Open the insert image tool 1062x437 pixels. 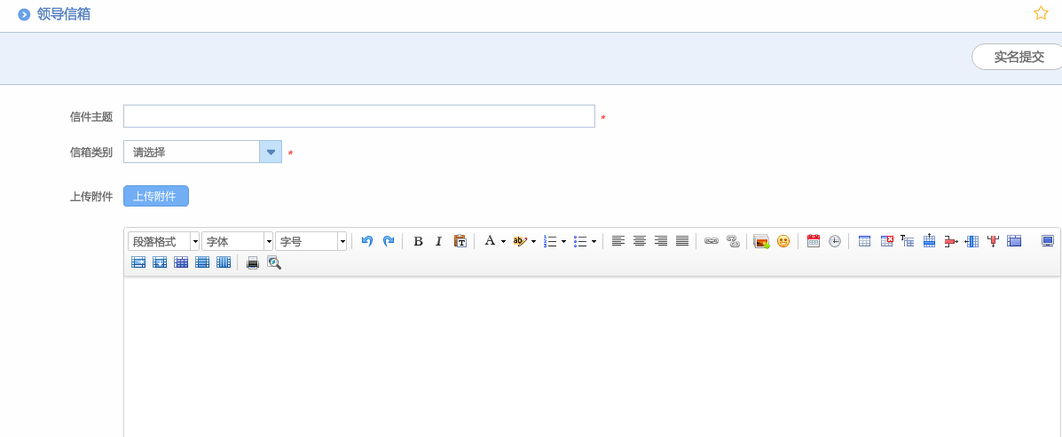(x=761, y=241)
